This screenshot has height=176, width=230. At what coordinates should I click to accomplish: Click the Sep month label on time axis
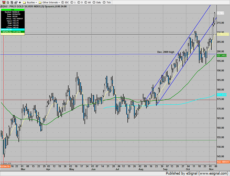point(165,169)
